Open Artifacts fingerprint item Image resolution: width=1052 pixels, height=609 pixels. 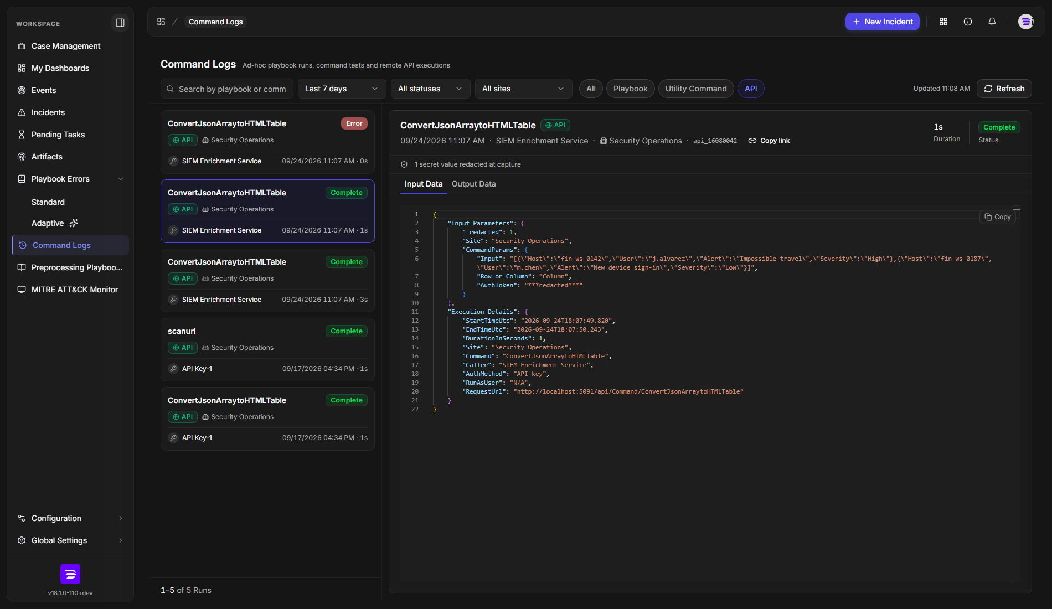70,157
